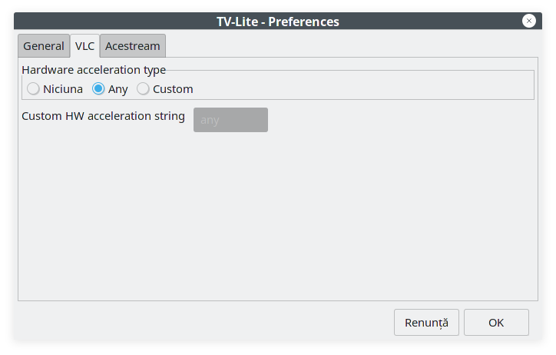
Task: Click the Custom option label text
Action: coord(173,89)
